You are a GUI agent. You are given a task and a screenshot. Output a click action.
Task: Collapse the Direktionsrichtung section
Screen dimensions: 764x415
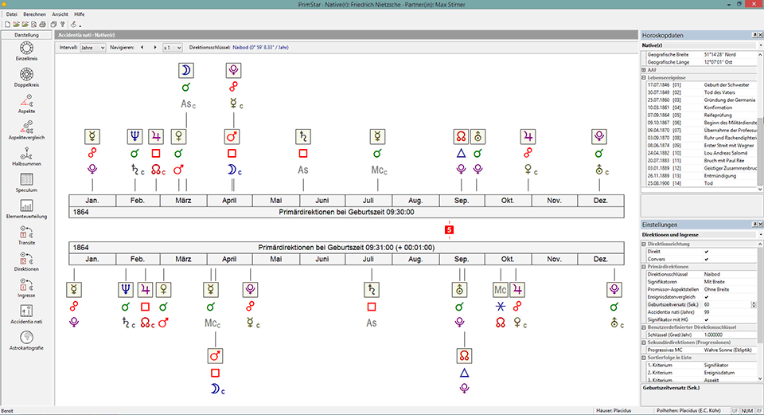[644, 244]
